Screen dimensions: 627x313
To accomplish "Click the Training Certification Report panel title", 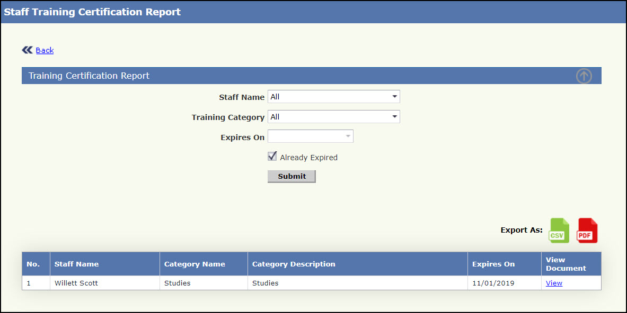I will 89,76.
